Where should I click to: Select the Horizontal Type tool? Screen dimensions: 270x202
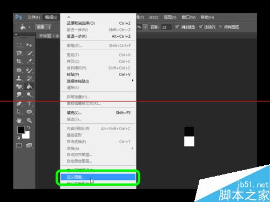point(29,103)
